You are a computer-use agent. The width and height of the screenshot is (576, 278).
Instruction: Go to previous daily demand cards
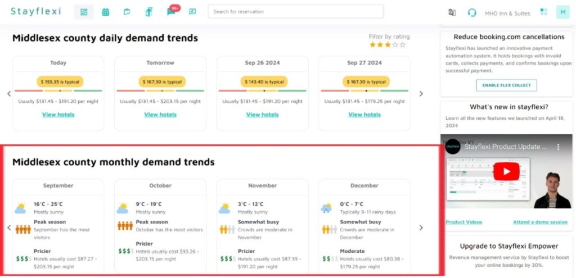9,94
